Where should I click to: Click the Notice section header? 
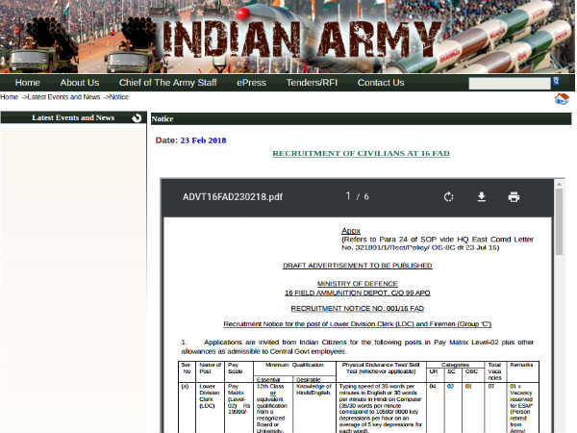(x=361, y=119)
